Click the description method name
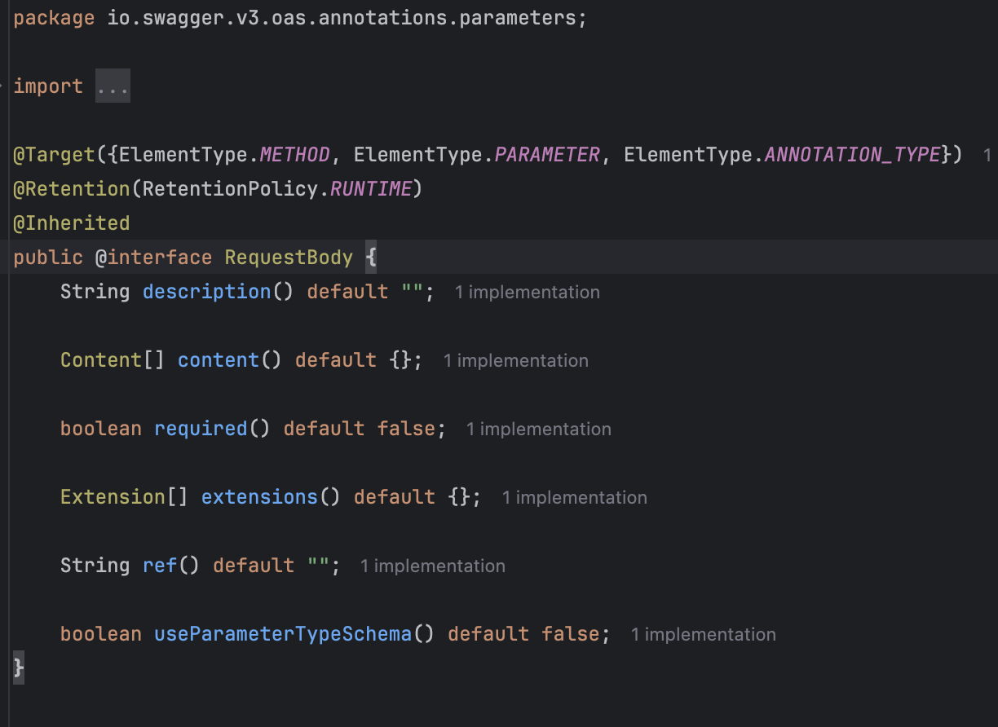This screenshot has width=998, height=727. coord(207,292)
